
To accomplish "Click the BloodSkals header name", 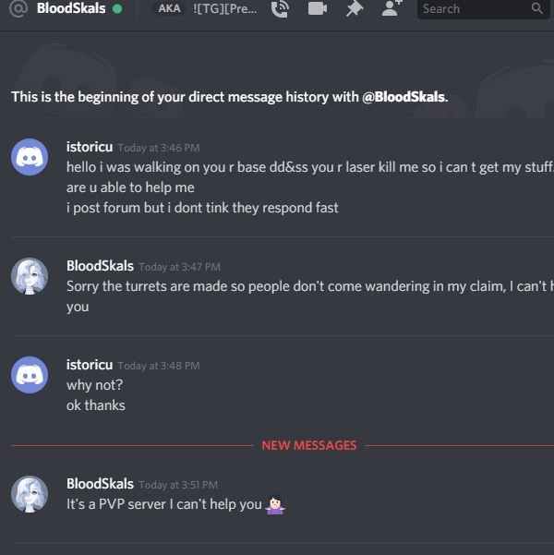I will tap(71, 8).
